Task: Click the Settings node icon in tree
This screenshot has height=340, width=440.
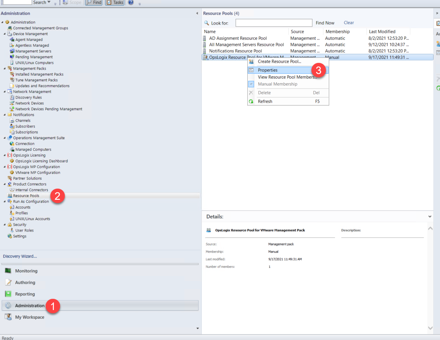Action: [10, 236]
